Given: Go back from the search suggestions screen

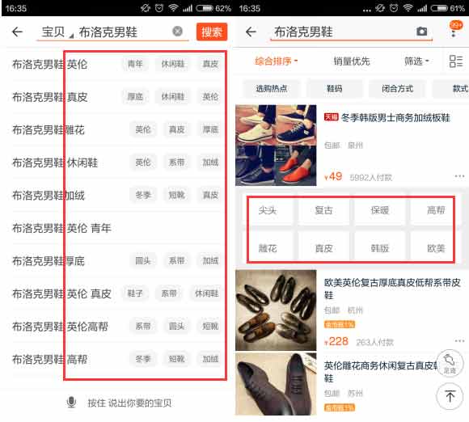Looking at the screenshot, I should pos(17,32).
